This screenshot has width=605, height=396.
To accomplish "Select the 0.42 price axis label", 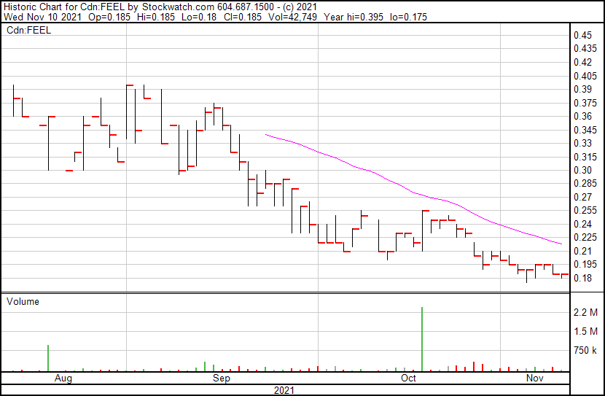I will coord(582,62).
